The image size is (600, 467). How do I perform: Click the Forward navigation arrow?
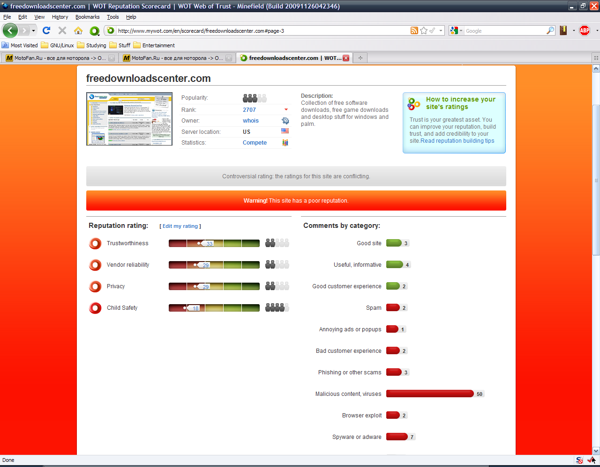tap(24, 30)
